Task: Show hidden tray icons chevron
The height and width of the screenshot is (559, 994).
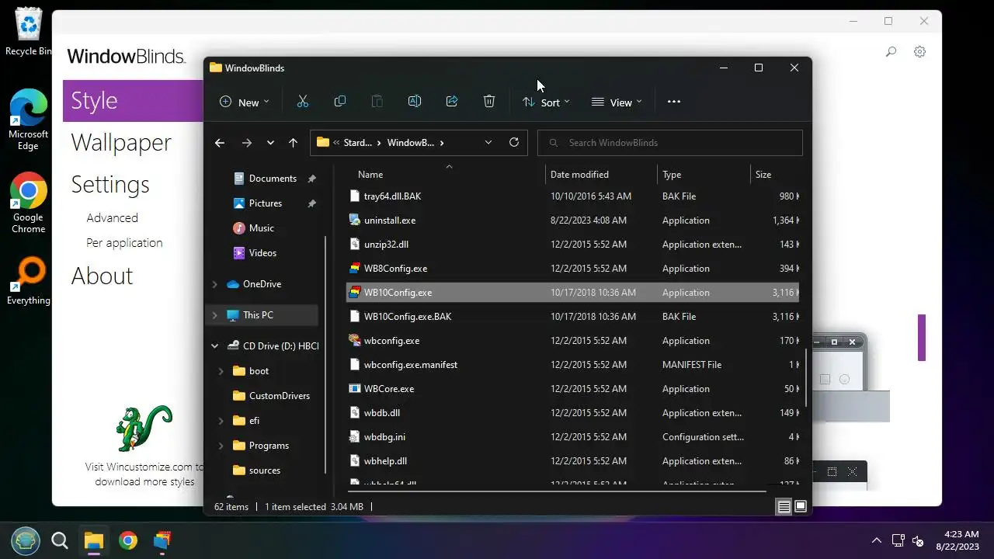Action: tap(877, 540)
